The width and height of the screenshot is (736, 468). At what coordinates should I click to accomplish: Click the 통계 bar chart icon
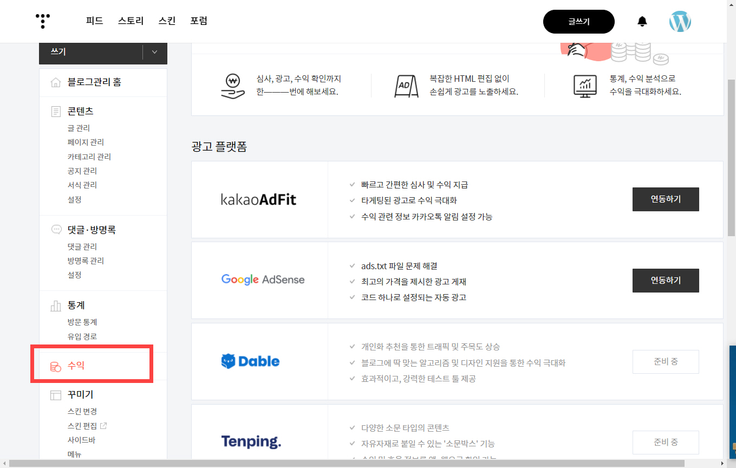coord(55,305)
